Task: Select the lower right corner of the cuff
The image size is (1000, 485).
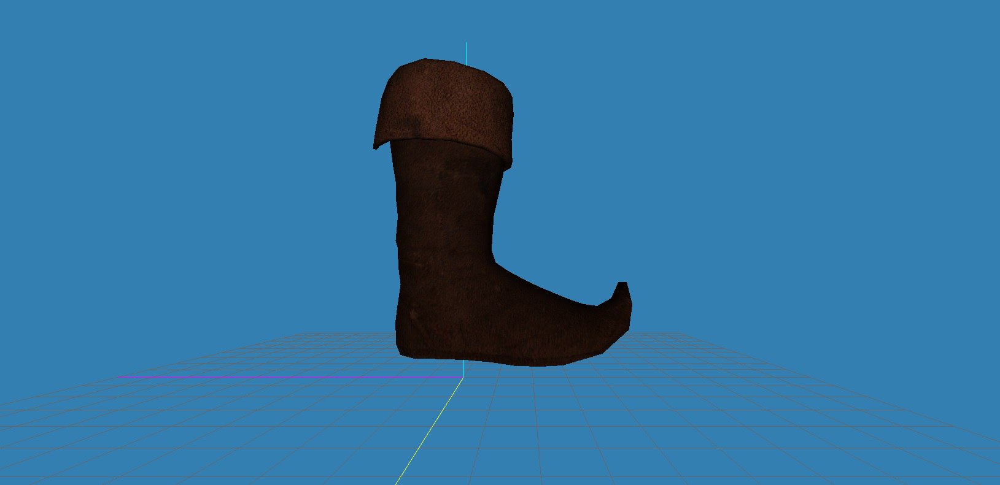Action: click(508, 163)
